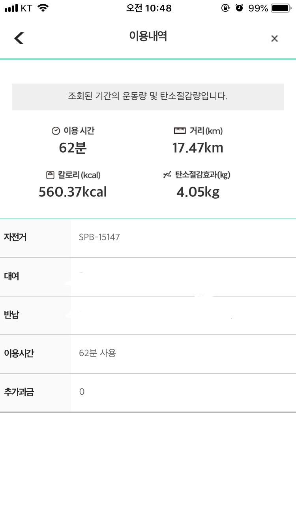Tap the scale icon beside 칼로리(kcal)
The image size is (296, 526).
coord(50,175)
